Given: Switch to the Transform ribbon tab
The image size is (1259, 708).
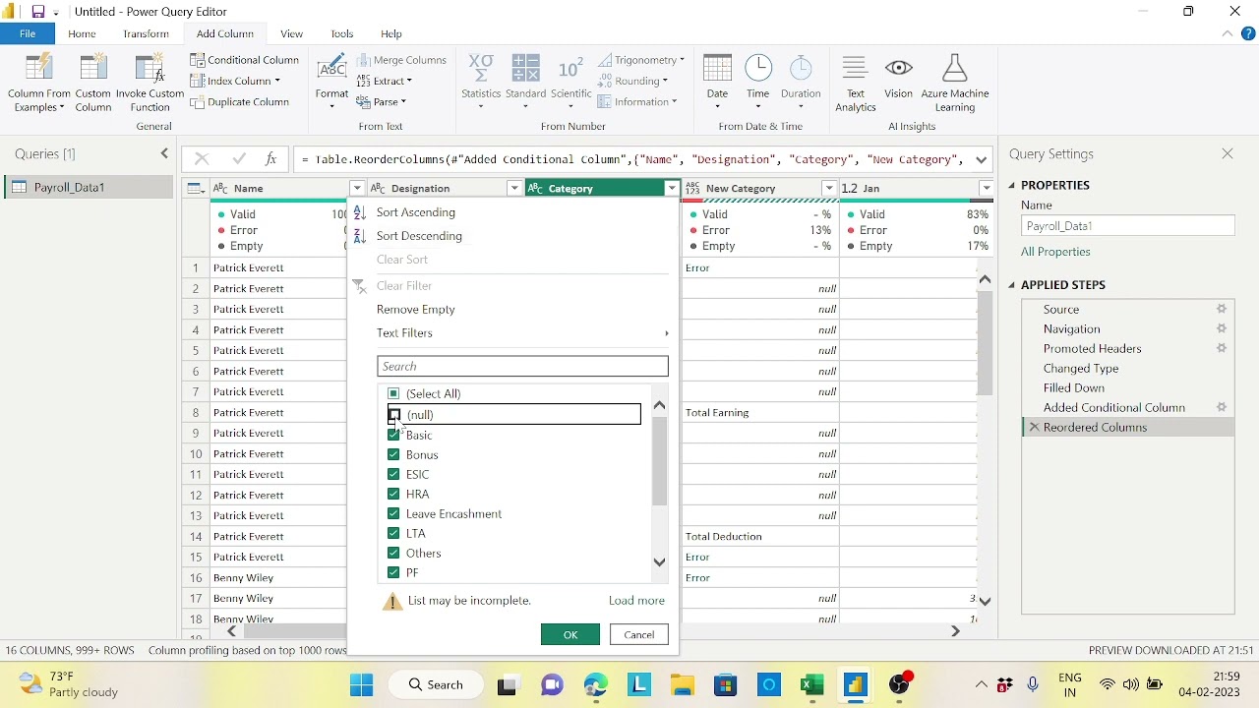Looking at the screenshot, I should [146, 33].
